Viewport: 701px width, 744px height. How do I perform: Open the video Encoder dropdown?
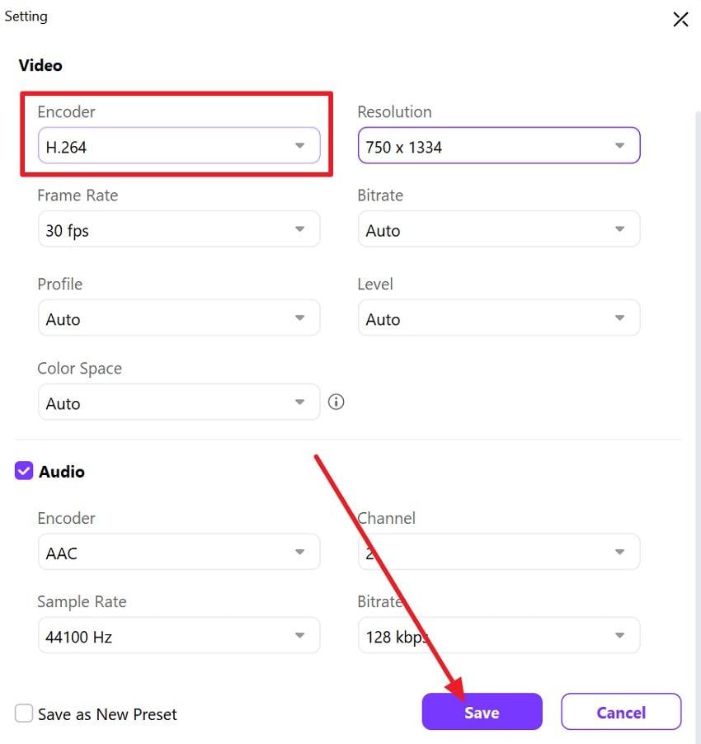click(x=300, y=144)
